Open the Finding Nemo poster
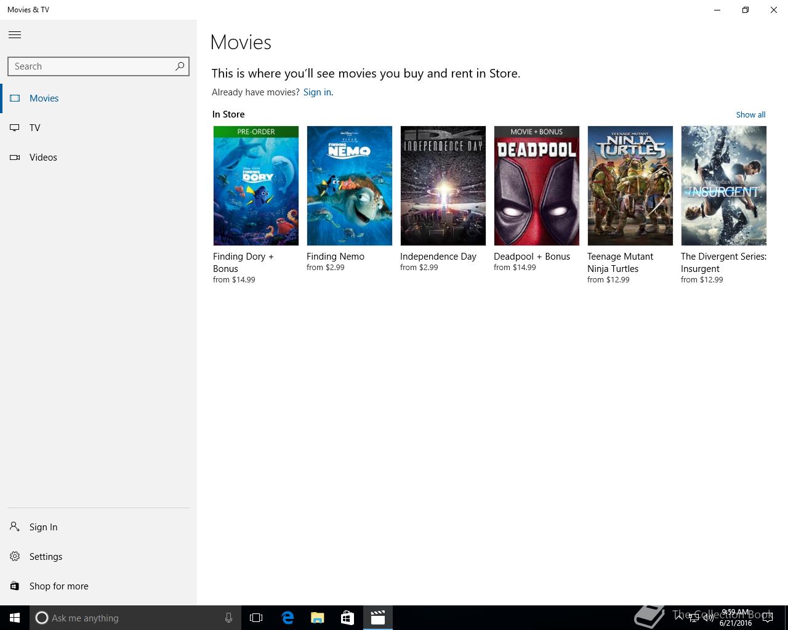788x630 pixels. 350,186
